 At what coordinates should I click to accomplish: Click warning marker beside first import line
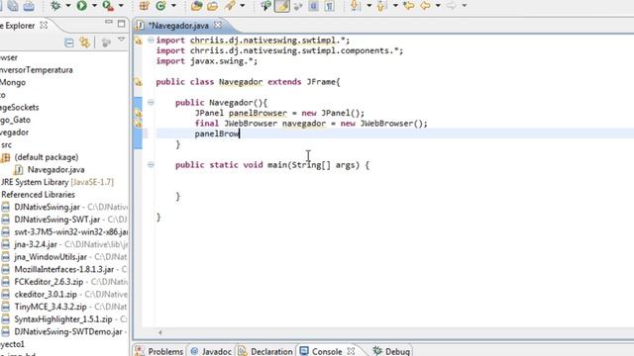click(139, 41)
